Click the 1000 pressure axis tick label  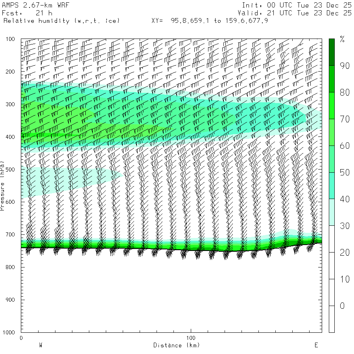tap(9, 332)
